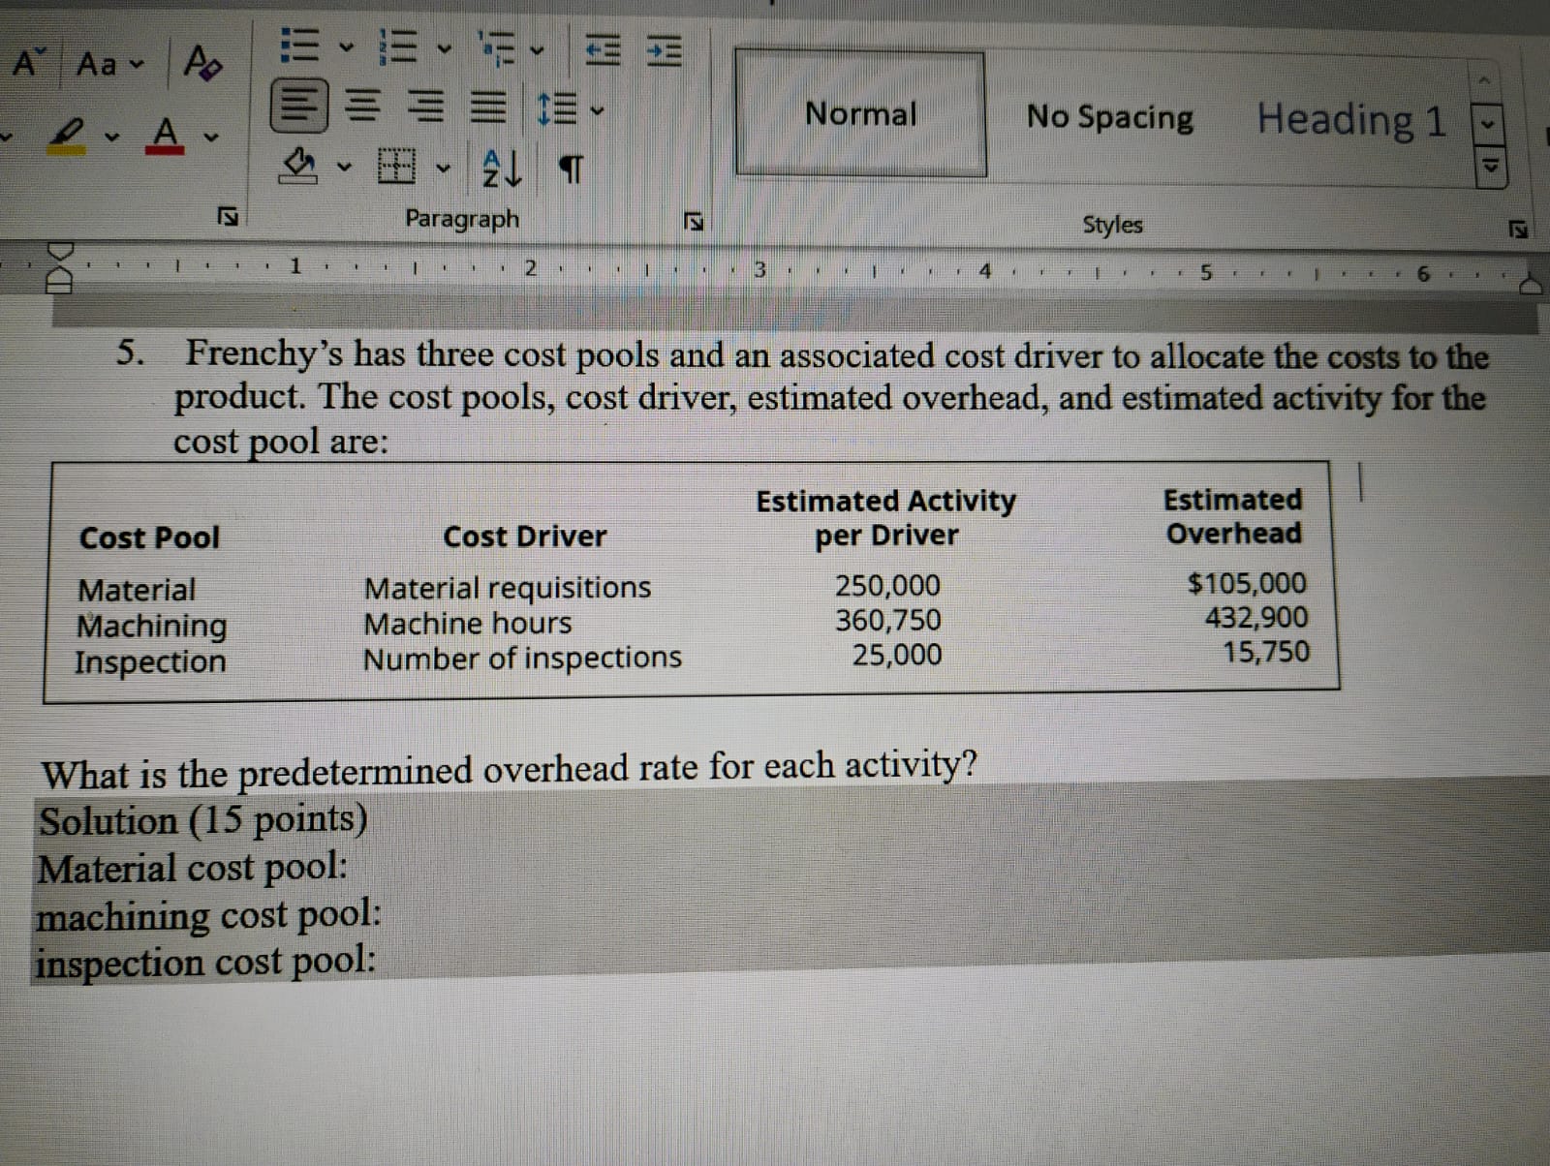Open the Bullets dropdown arrow
Screen dimensions: 1550x1166
(346, 45)
